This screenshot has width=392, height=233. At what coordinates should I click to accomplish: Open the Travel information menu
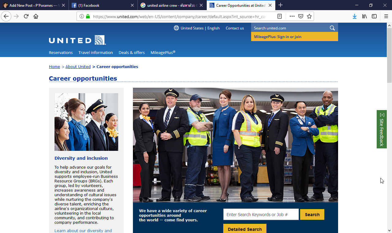(x=96, y=52)
